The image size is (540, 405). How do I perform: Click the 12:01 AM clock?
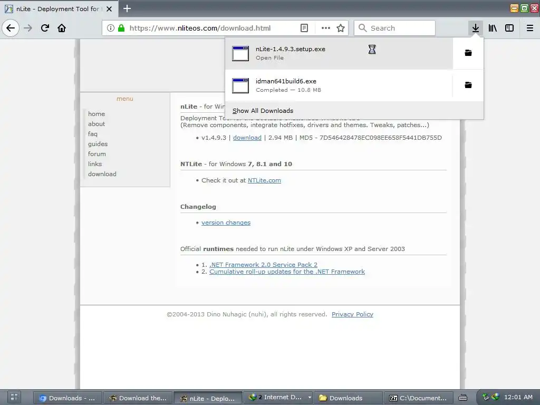(518, 397)
